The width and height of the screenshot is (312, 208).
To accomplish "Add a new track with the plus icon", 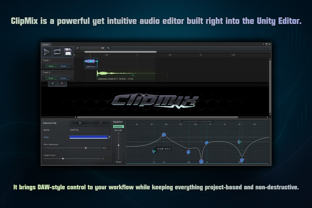I will pos(53,83).
